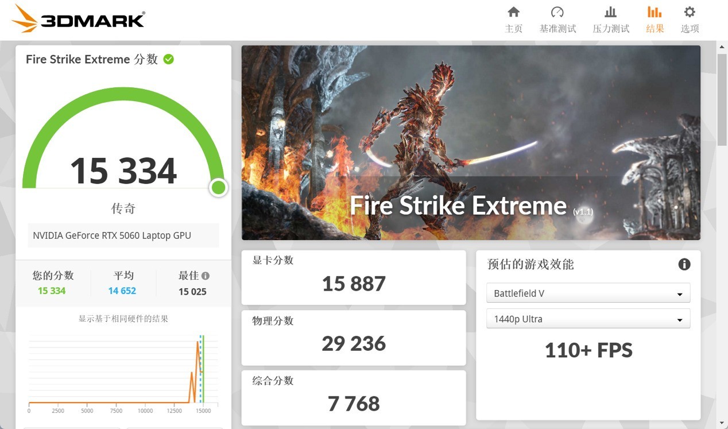
Task: Click the 传奇 rating label
Action: click(123, 208)
